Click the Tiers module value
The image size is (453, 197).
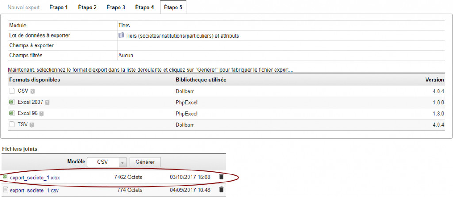124,25
